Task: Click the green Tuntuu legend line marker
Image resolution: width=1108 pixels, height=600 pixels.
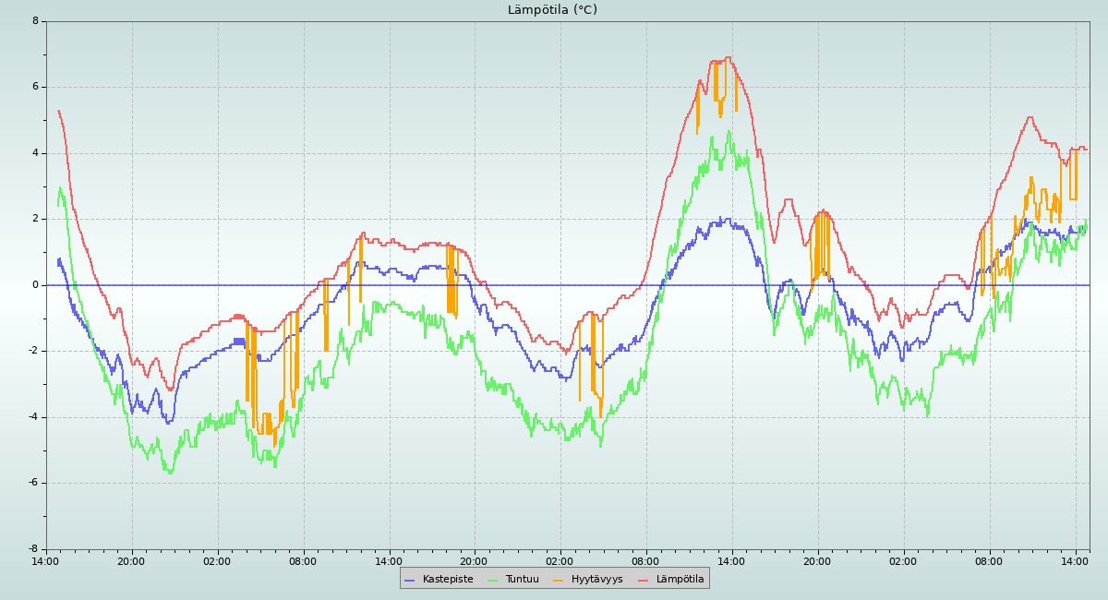Action: pos(492,580)
